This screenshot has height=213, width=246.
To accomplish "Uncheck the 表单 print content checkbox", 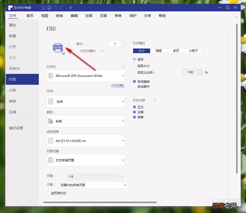I will point(134,117).
